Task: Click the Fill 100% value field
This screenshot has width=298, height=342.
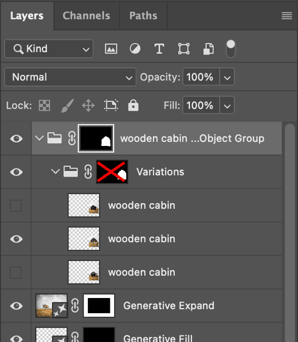Action: click(201, 106)
